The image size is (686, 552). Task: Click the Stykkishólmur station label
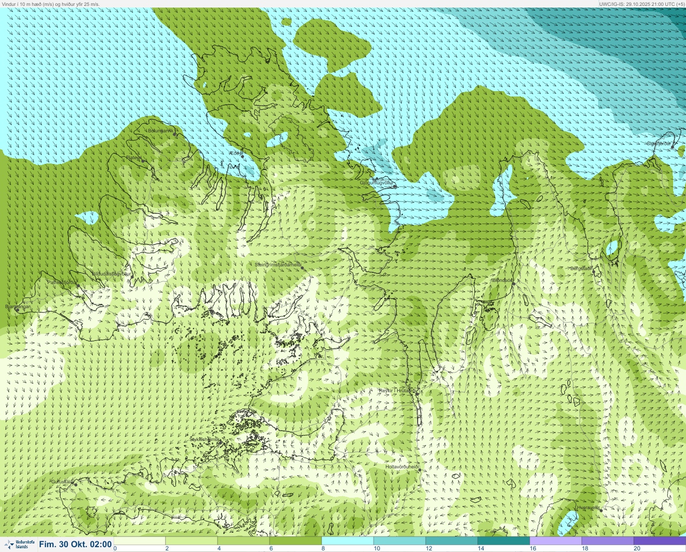pyautogui.click(x=204, y=439)
